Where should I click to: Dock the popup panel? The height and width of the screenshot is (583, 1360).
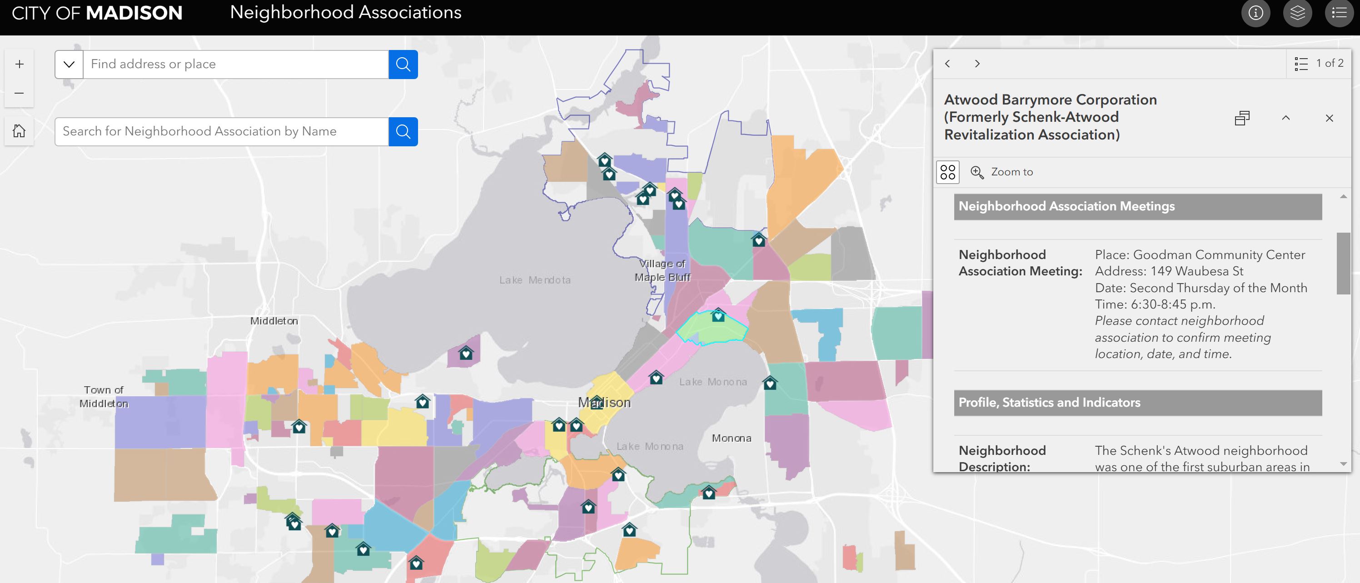click(1242, 118)
